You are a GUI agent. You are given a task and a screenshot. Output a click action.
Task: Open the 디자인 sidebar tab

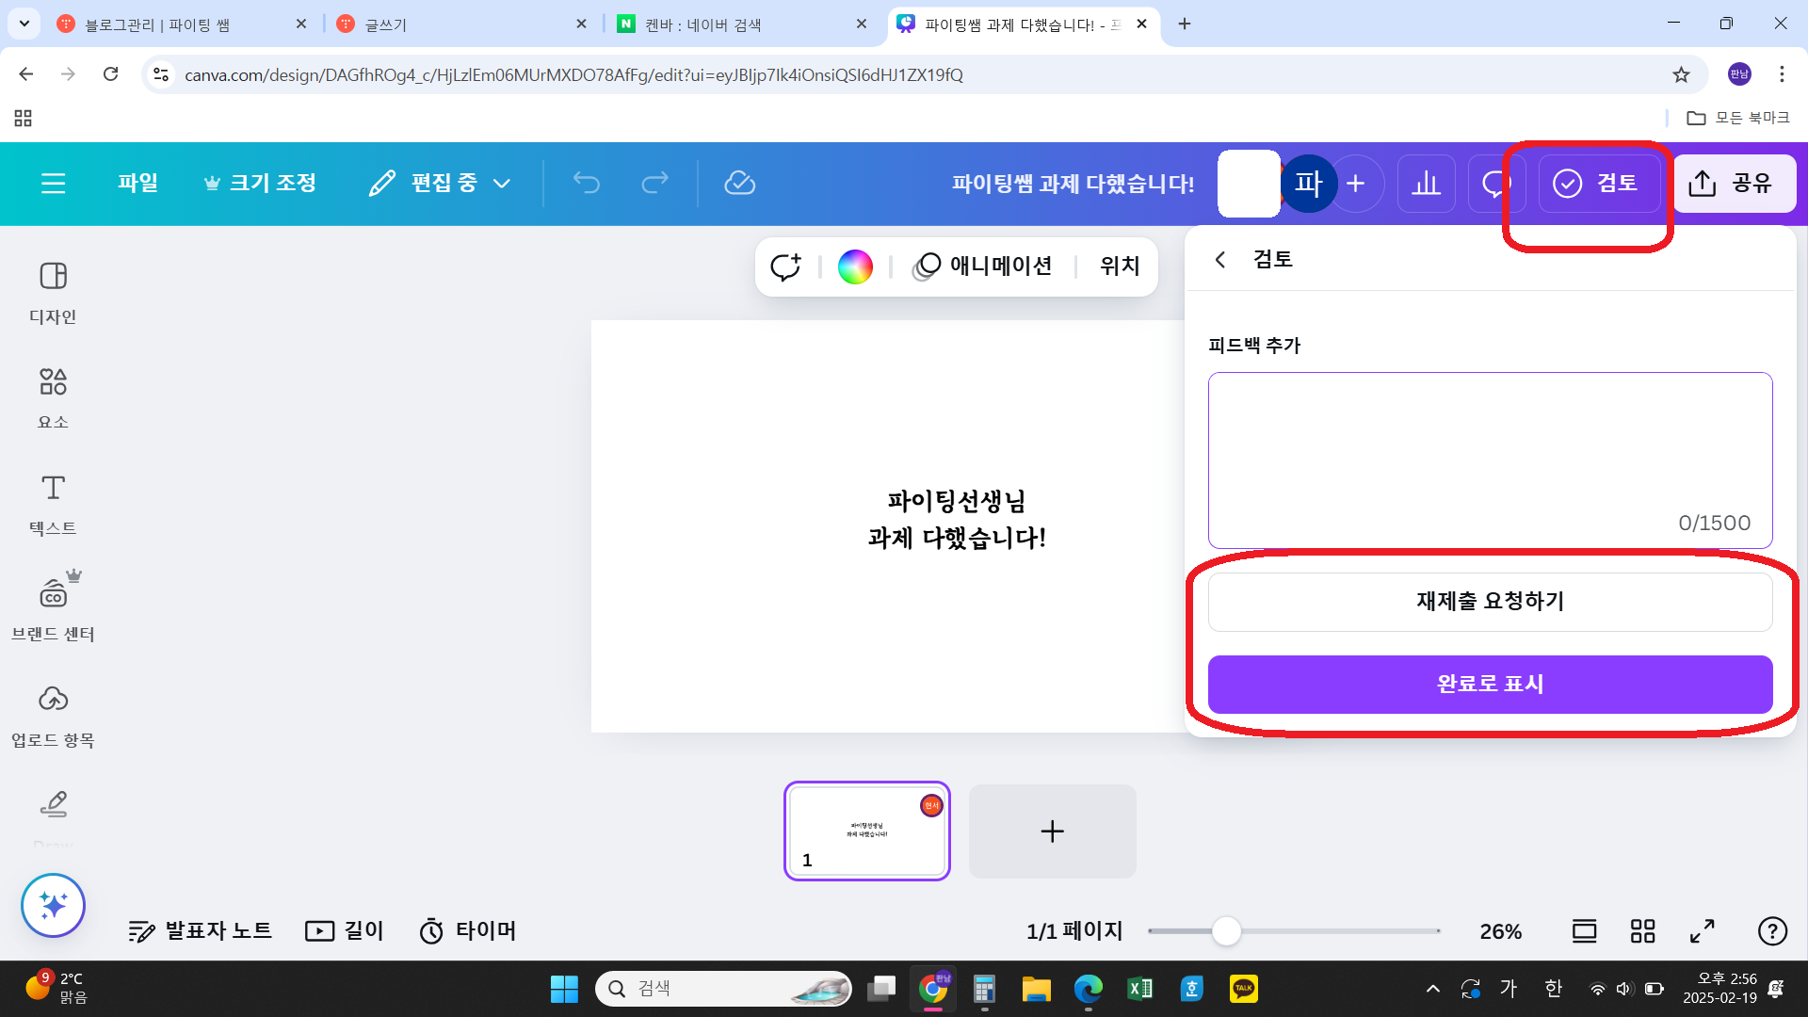click(53, 293)
